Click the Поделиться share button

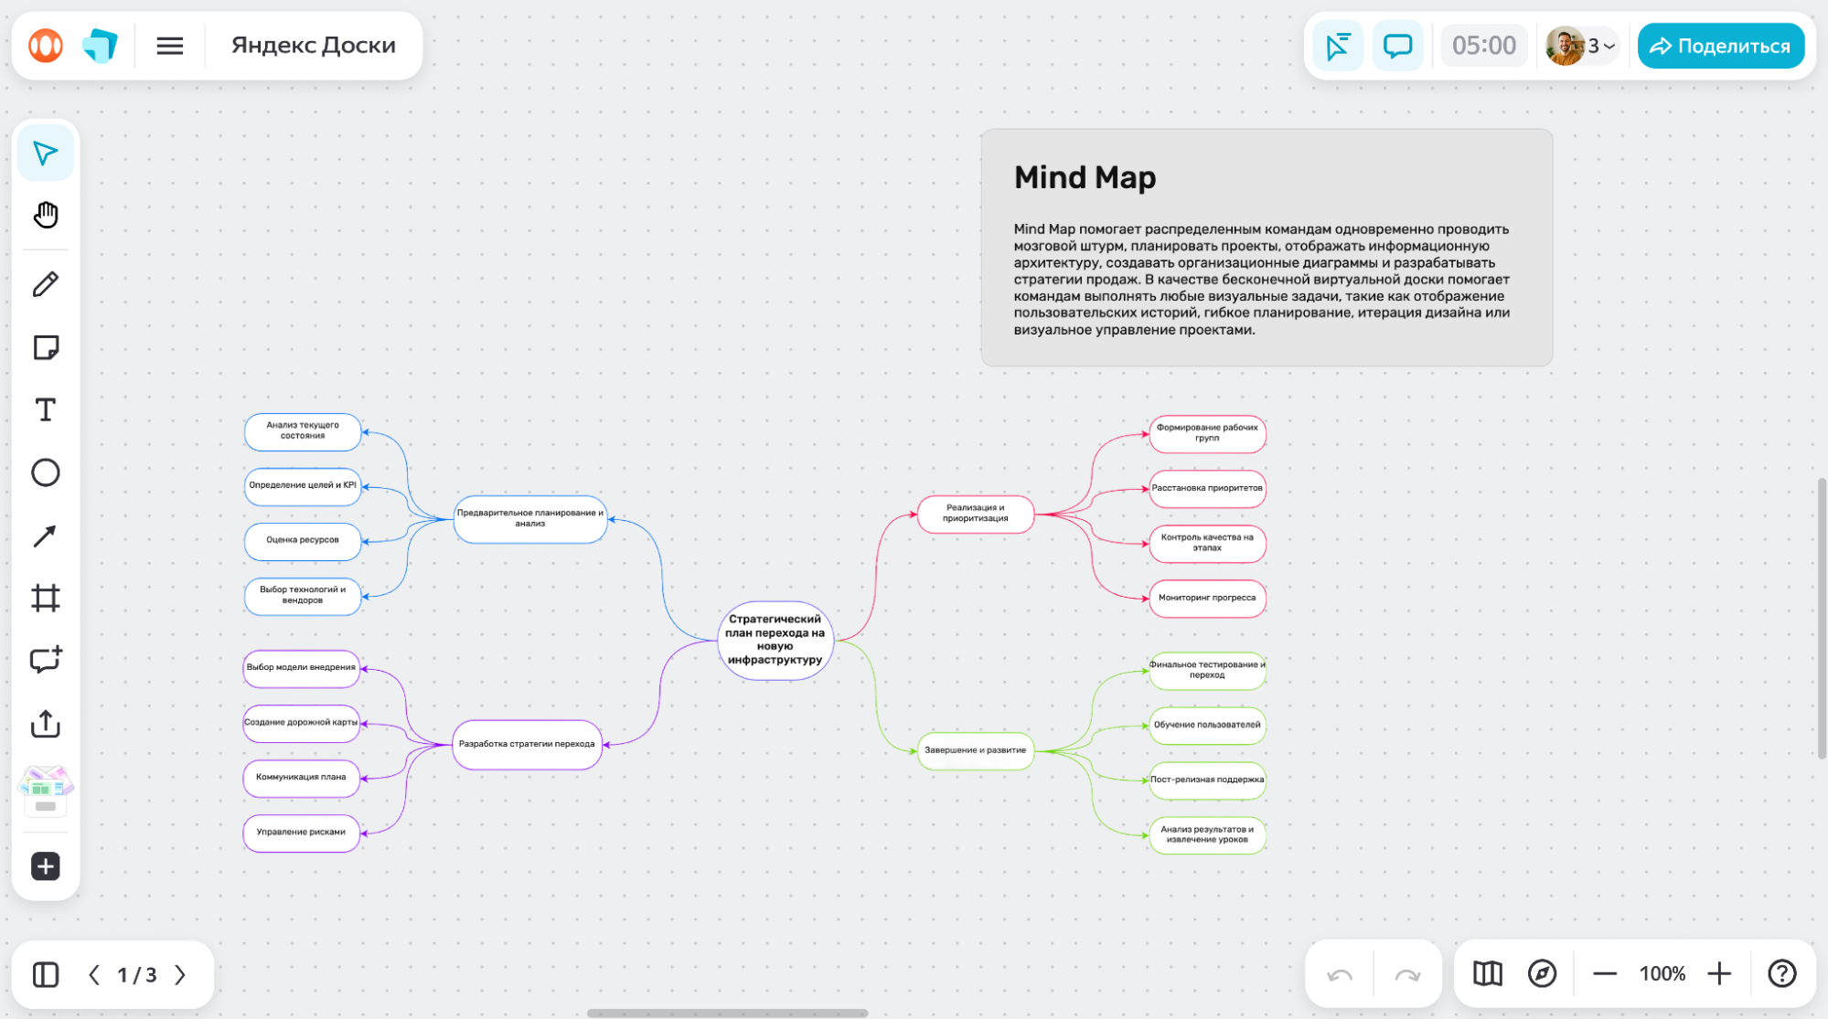pyautogui.click(x=1720, y=46)
